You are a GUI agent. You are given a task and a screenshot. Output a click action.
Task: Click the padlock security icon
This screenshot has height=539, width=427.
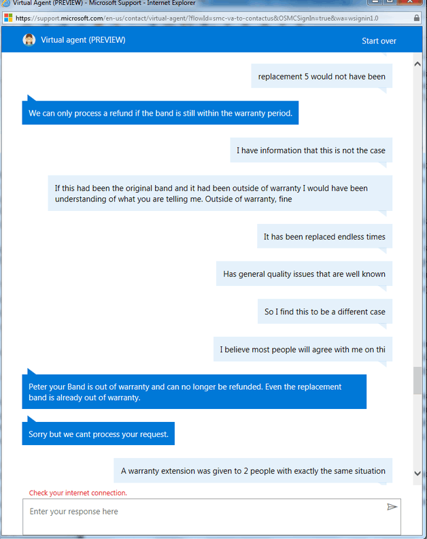(417, 18)
